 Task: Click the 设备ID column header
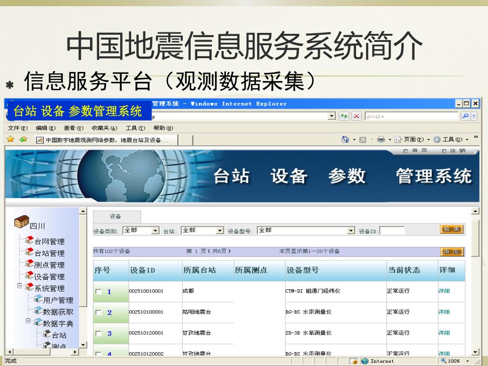pos(156,271)
